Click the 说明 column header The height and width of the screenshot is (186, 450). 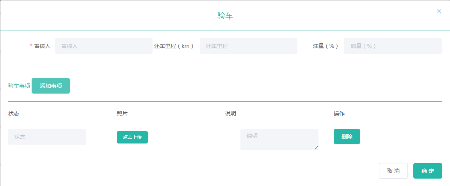[x=231, y=113]
